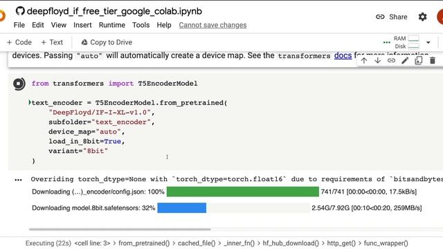The height and width of the screenshot is (249, 443).
Task: Click http_get() in execution stack
Action: (x=341, y=243)
